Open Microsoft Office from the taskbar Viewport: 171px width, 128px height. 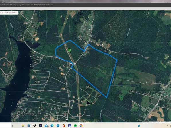pyautogui.click(x=64, y=126)
